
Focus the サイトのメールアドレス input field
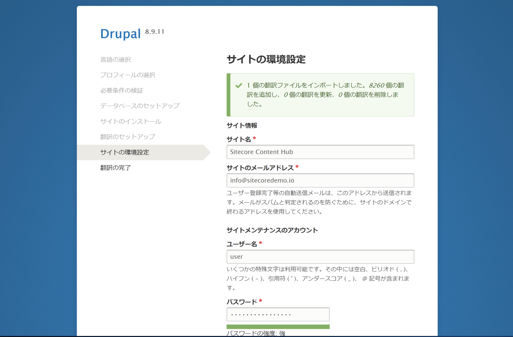click(320, 180)
